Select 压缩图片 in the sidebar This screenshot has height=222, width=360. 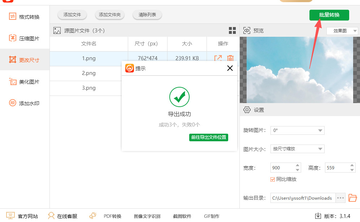click(25, 39)
